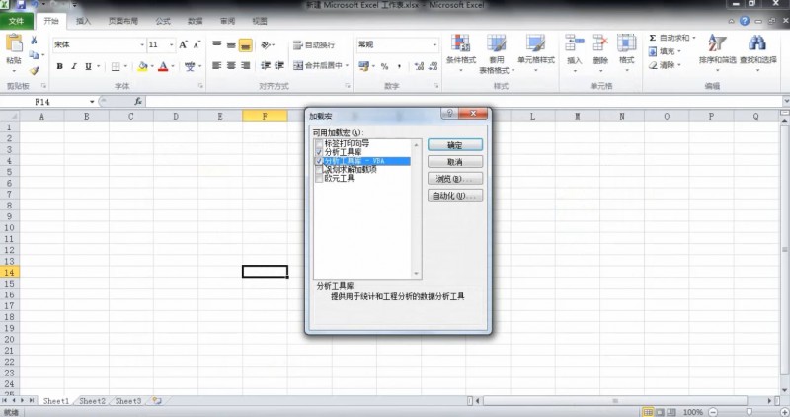Image resolution: width=790 pixels, height=417 pixels.
Task: Switch to Normal view in status bar
Action: pos(648,412)
